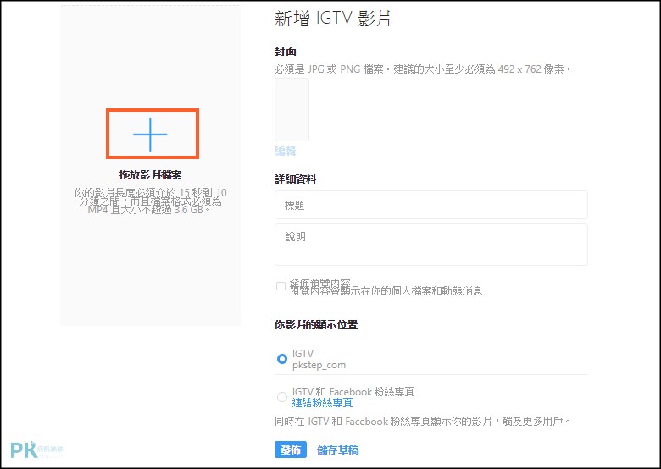Viewport: 661px width, 469px height.
Task: Click the JPG 或 PNG file requirement text
Action: point(423,69)
